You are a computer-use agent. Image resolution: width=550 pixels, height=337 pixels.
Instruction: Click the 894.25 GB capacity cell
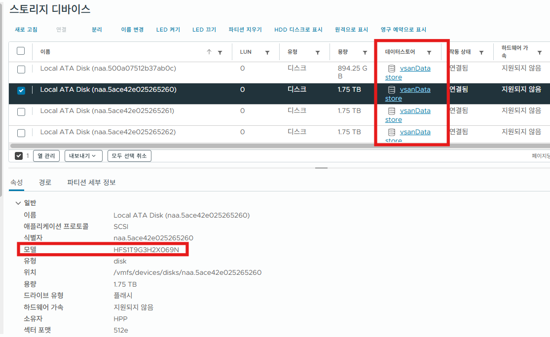[x=352, y=73]
